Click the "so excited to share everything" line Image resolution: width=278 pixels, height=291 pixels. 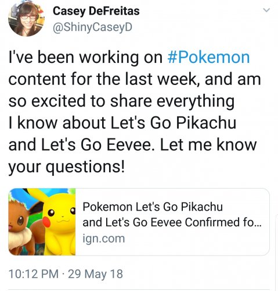point(121,101)
